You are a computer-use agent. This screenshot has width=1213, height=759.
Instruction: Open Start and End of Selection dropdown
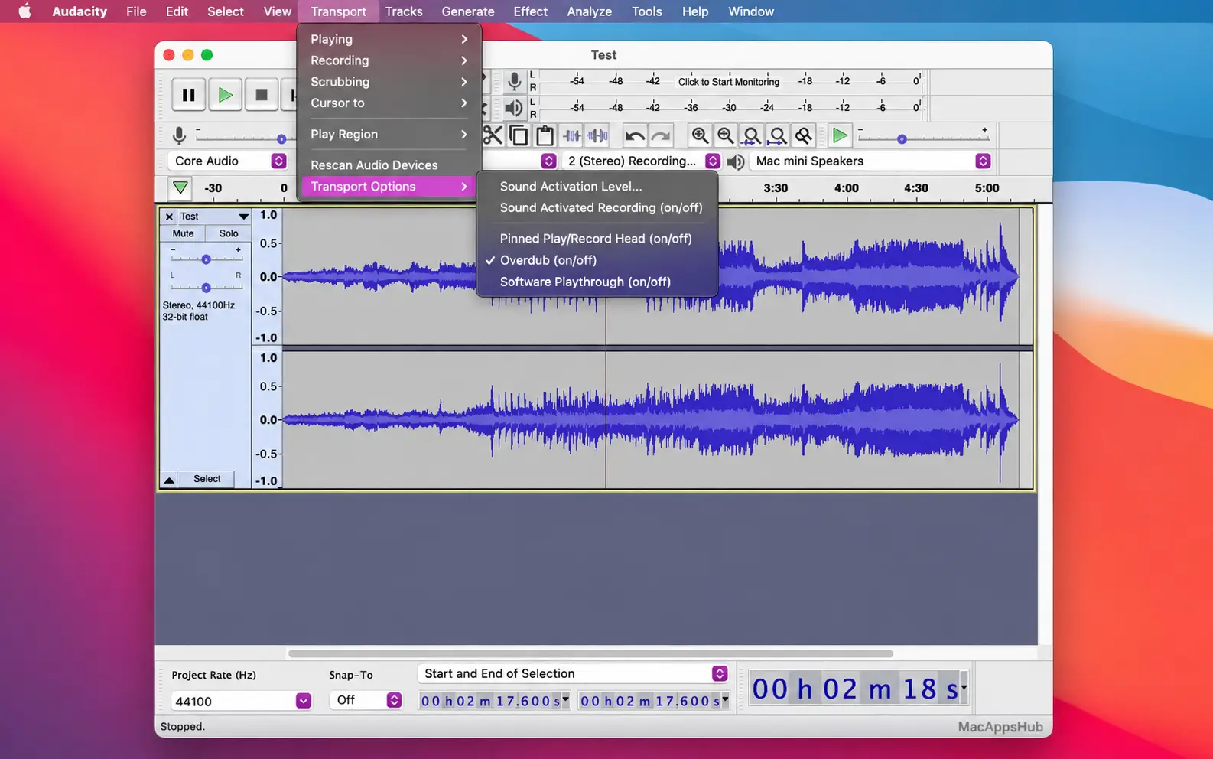tap(573, 673)
